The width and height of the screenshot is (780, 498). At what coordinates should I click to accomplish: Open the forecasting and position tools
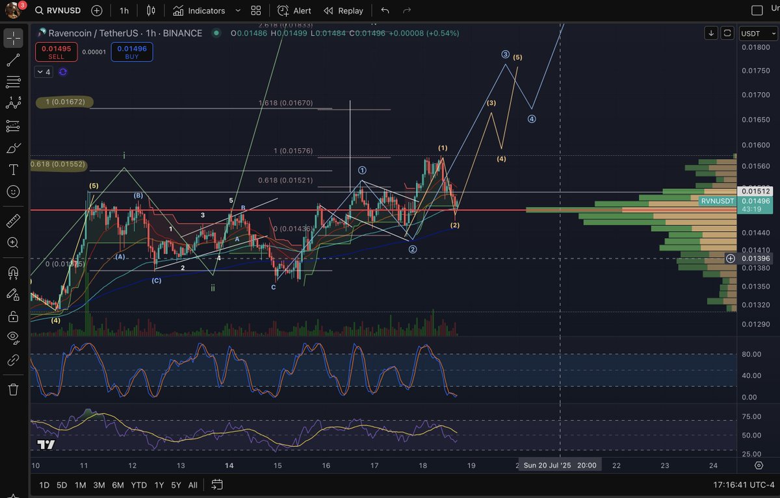click(13, 126)
